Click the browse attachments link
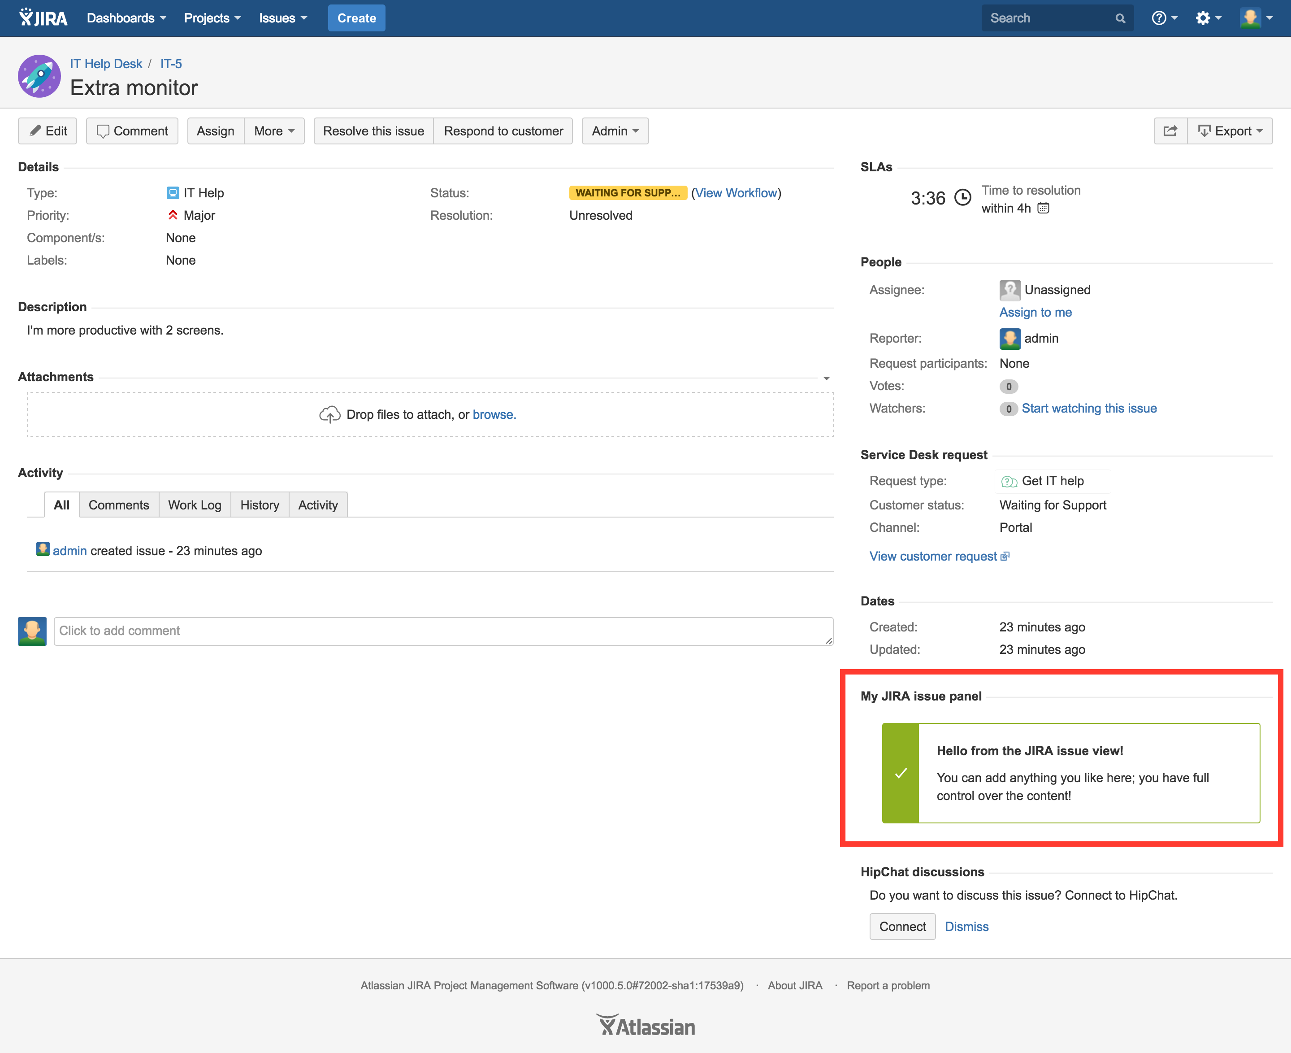 coord(494,414)
